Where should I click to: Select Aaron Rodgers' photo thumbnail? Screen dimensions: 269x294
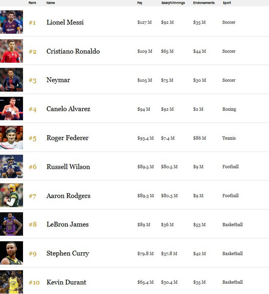(x=11, y=196)
